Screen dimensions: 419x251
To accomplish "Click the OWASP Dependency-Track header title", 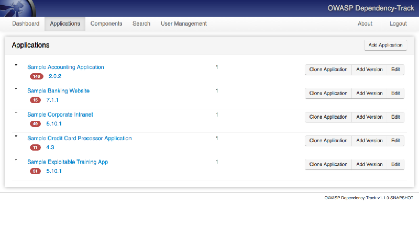I will [371, 8].
